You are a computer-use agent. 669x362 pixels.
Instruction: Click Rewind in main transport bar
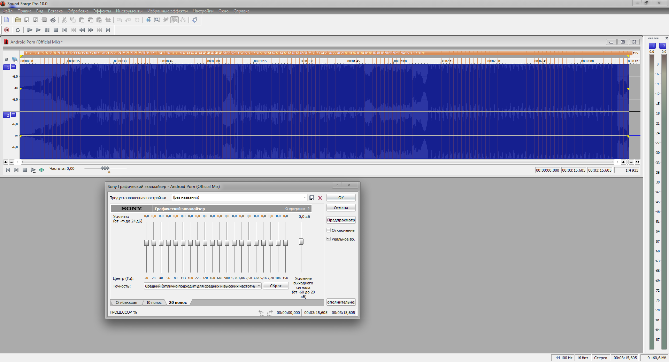[82, 30]
